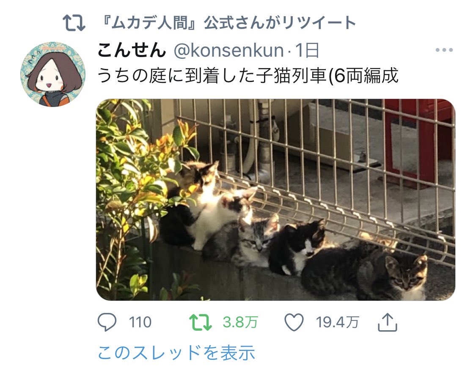Click the 3.8万 retweet count

tap(240, 322)
